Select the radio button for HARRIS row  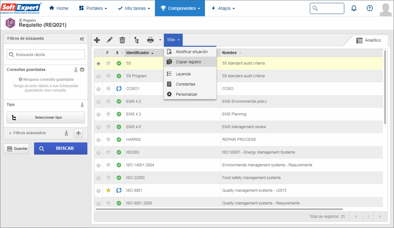coord(98,140)
